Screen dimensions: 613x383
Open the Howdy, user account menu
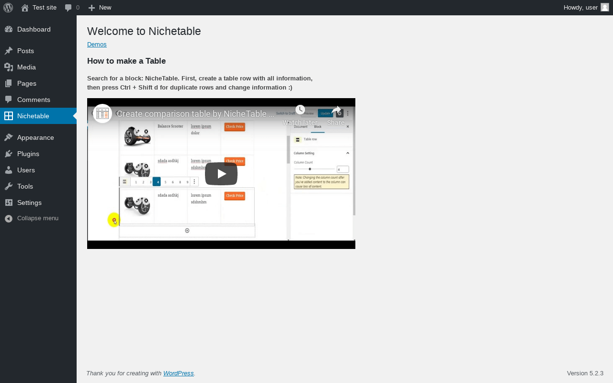point(586,8)
